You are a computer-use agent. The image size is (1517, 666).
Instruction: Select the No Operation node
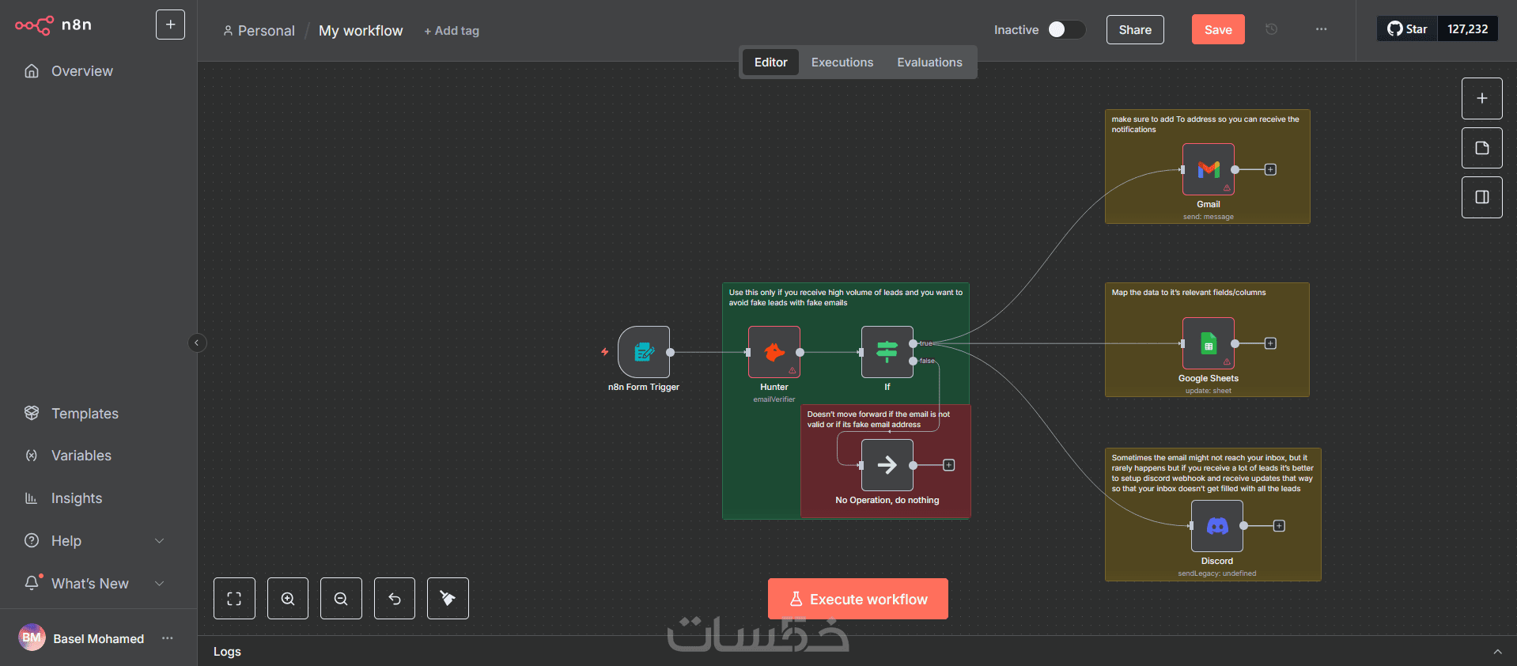pos(887,465)
